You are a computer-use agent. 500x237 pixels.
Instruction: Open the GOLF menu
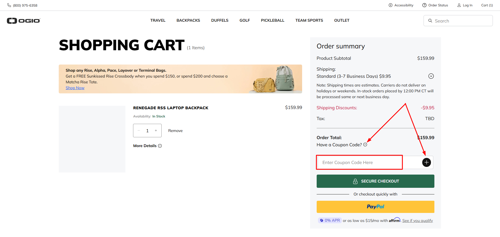click(x=245, y=20)
